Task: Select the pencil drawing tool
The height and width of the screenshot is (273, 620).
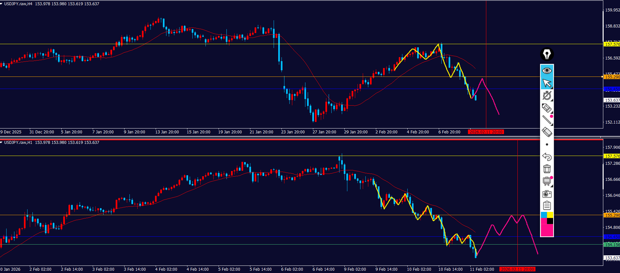Action: [547, 108]
